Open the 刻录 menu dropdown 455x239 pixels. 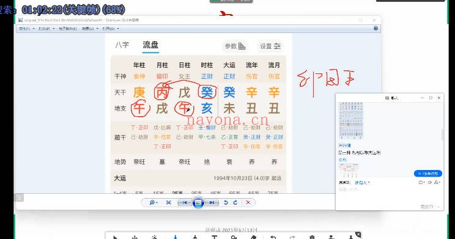90,29
